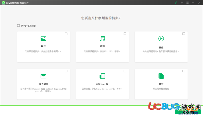
Task: Click the 所有的檔案類型 label text
Action: tap(28, 26)
